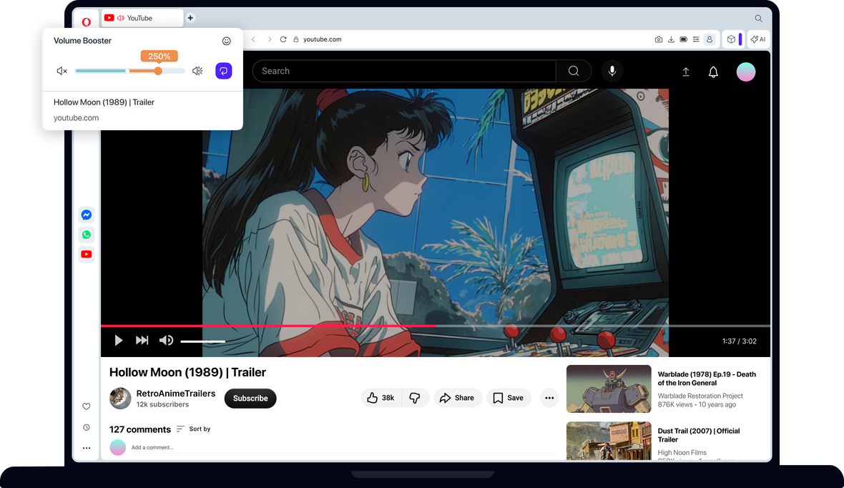844x488 pixels.
Task: Save the video to a playlist
Action: 508,398
